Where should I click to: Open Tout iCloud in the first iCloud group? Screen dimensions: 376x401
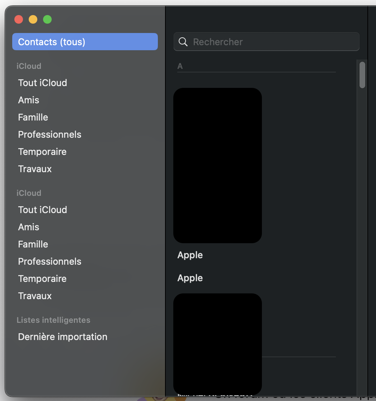click(43, 83)
